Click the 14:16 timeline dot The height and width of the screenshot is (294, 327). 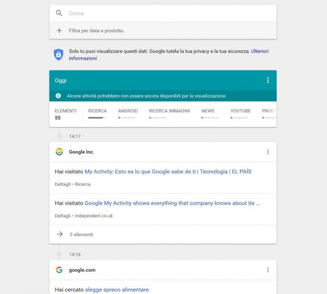[59, 254]
